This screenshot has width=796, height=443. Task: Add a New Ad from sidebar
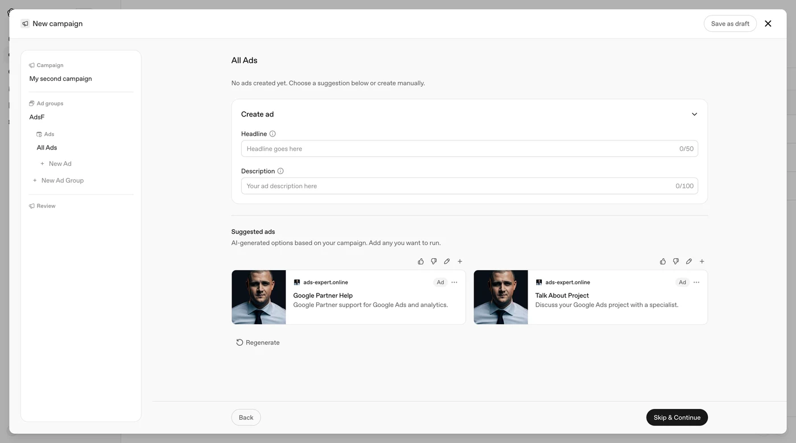[x=56, y=164]
